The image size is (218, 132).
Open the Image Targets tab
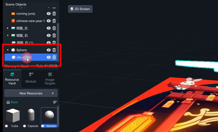point(50,78)
